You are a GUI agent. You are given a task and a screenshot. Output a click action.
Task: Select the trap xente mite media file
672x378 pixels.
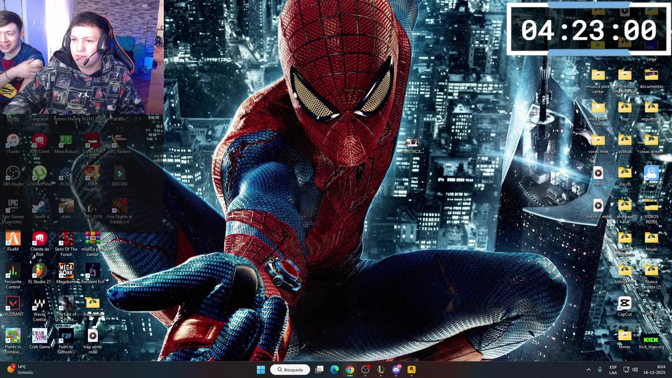click(x=92, y=342)
